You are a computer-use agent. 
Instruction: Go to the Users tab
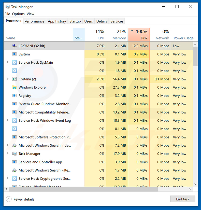tap(89, 21)
